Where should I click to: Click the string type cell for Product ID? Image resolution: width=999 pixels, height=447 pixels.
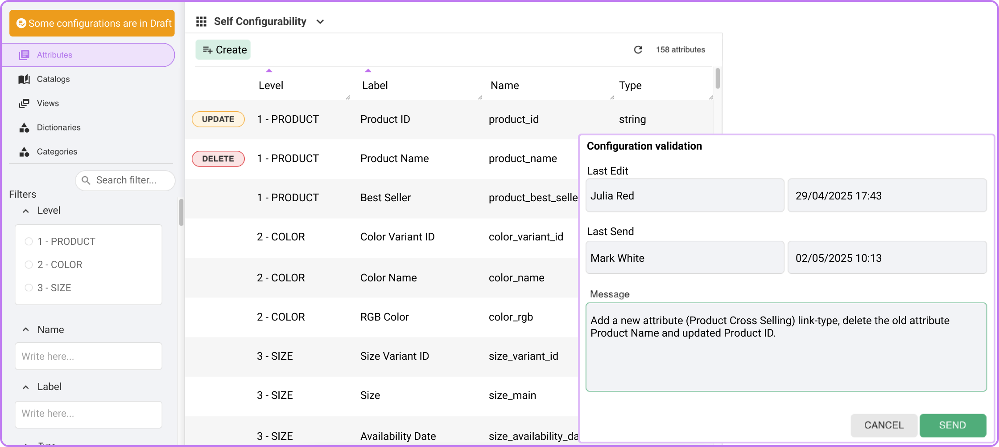632,119
